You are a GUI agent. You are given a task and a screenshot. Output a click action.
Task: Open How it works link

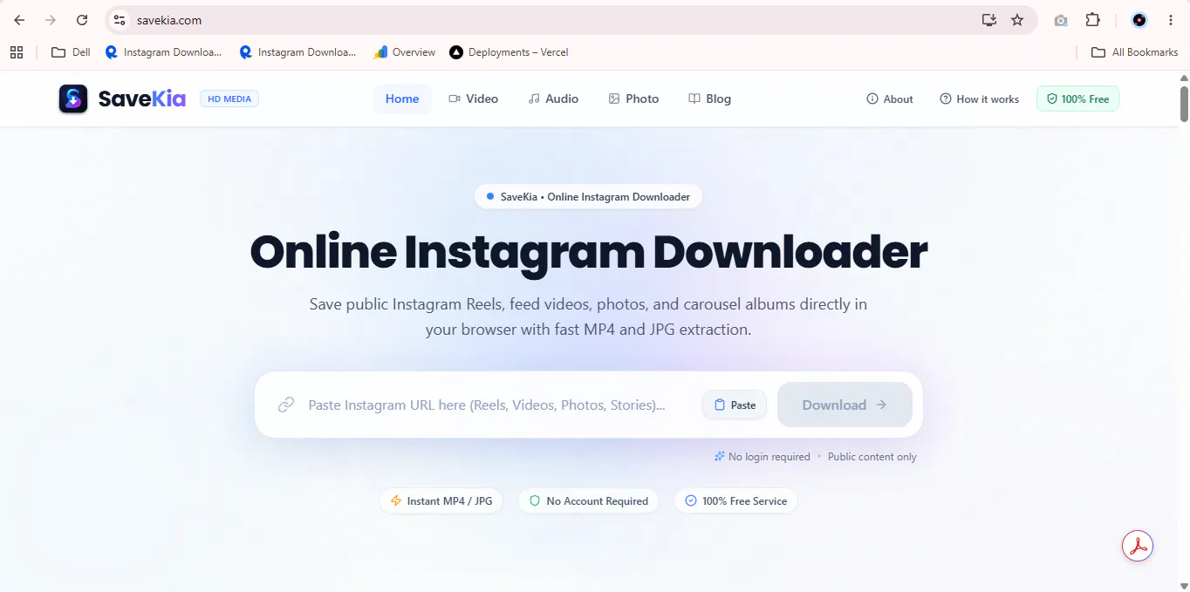979,99
